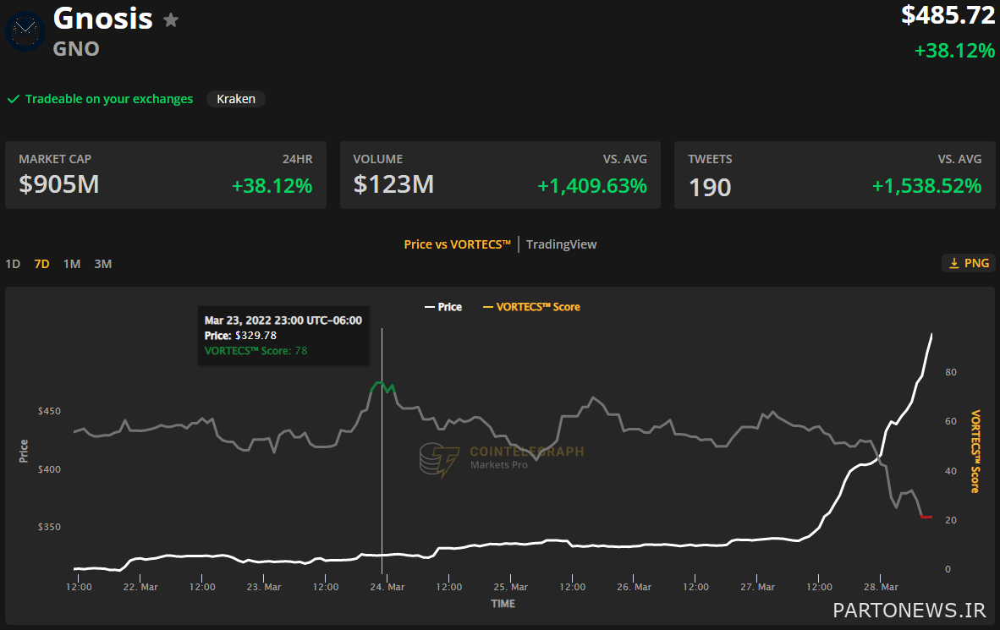Select the 7D time range
The image size is (1000, 630).
[x=41, y=264]
